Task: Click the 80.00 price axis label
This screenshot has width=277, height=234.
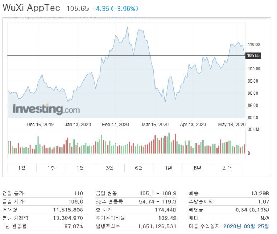Action: (x=253, y=118)
